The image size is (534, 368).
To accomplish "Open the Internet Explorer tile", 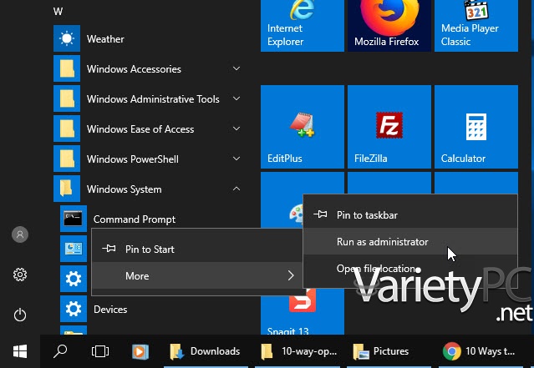I will tap(302, 26).
